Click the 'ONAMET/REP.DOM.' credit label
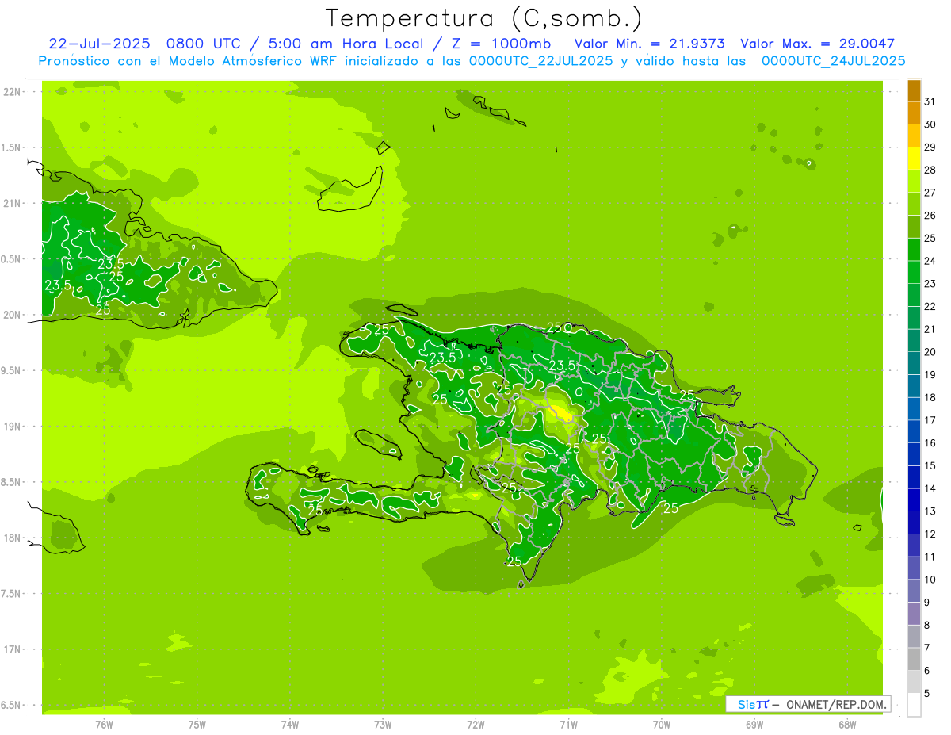 835,704
